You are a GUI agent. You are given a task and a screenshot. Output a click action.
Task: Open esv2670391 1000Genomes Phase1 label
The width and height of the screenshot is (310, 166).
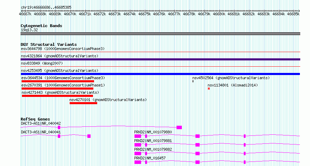(x=63, y=85)
